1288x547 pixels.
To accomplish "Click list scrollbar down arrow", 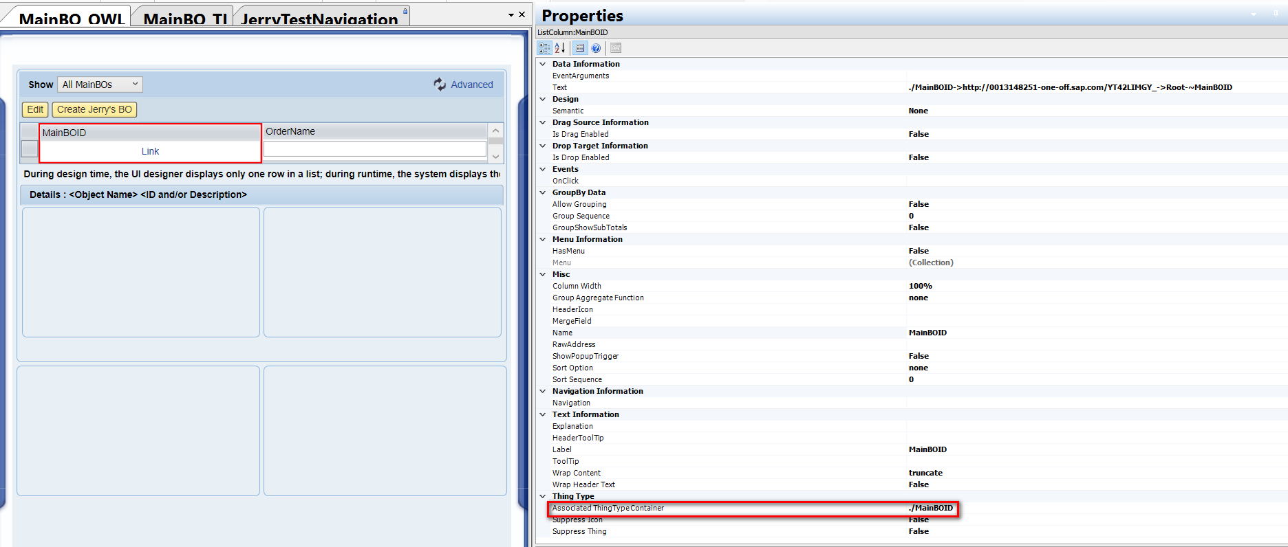I will [x=495, y=157].
